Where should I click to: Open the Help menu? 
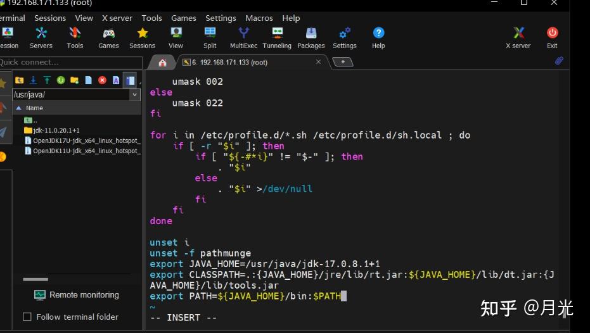point(292,18)
